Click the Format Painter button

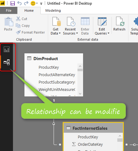tap(30, 32)
